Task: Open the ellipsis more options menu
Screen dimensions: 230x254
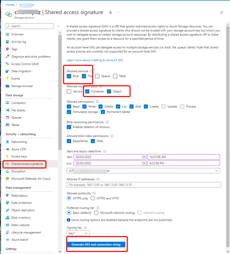Action: tap(118, 13)
